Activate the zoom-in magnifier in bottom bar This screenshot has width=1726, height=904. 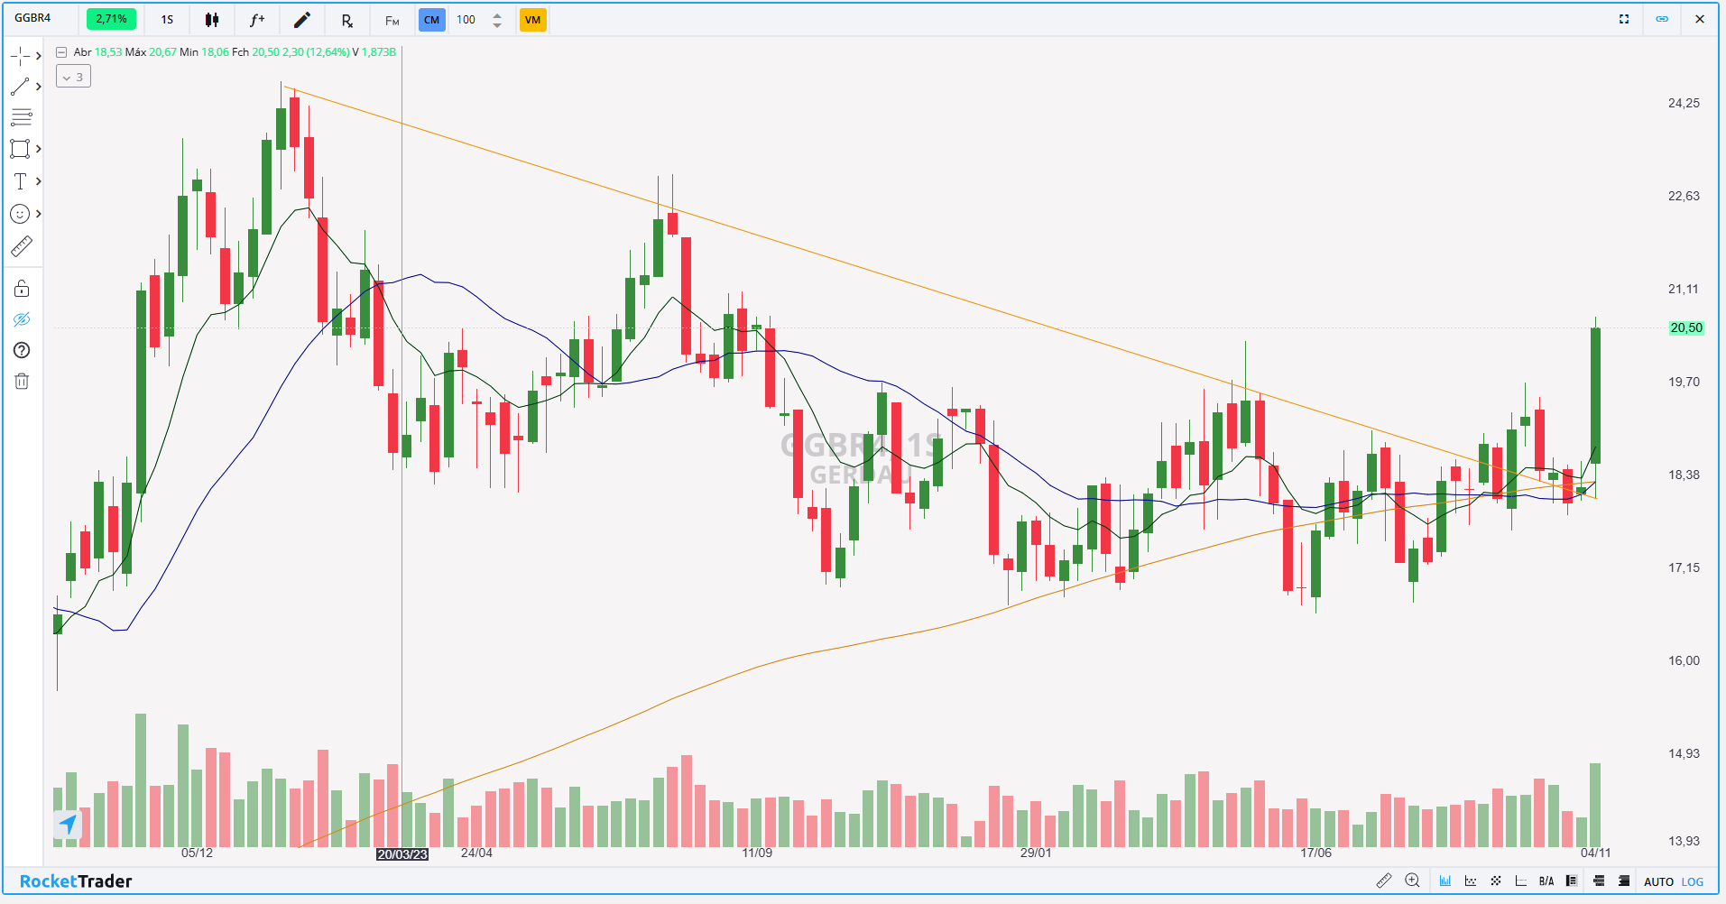click(1413, 881)
